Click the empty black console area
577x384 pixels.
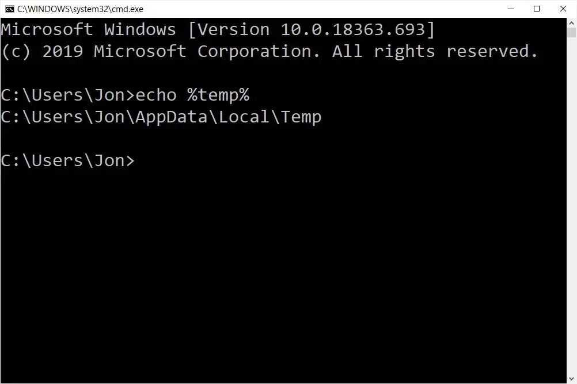(x=283, y=272)
